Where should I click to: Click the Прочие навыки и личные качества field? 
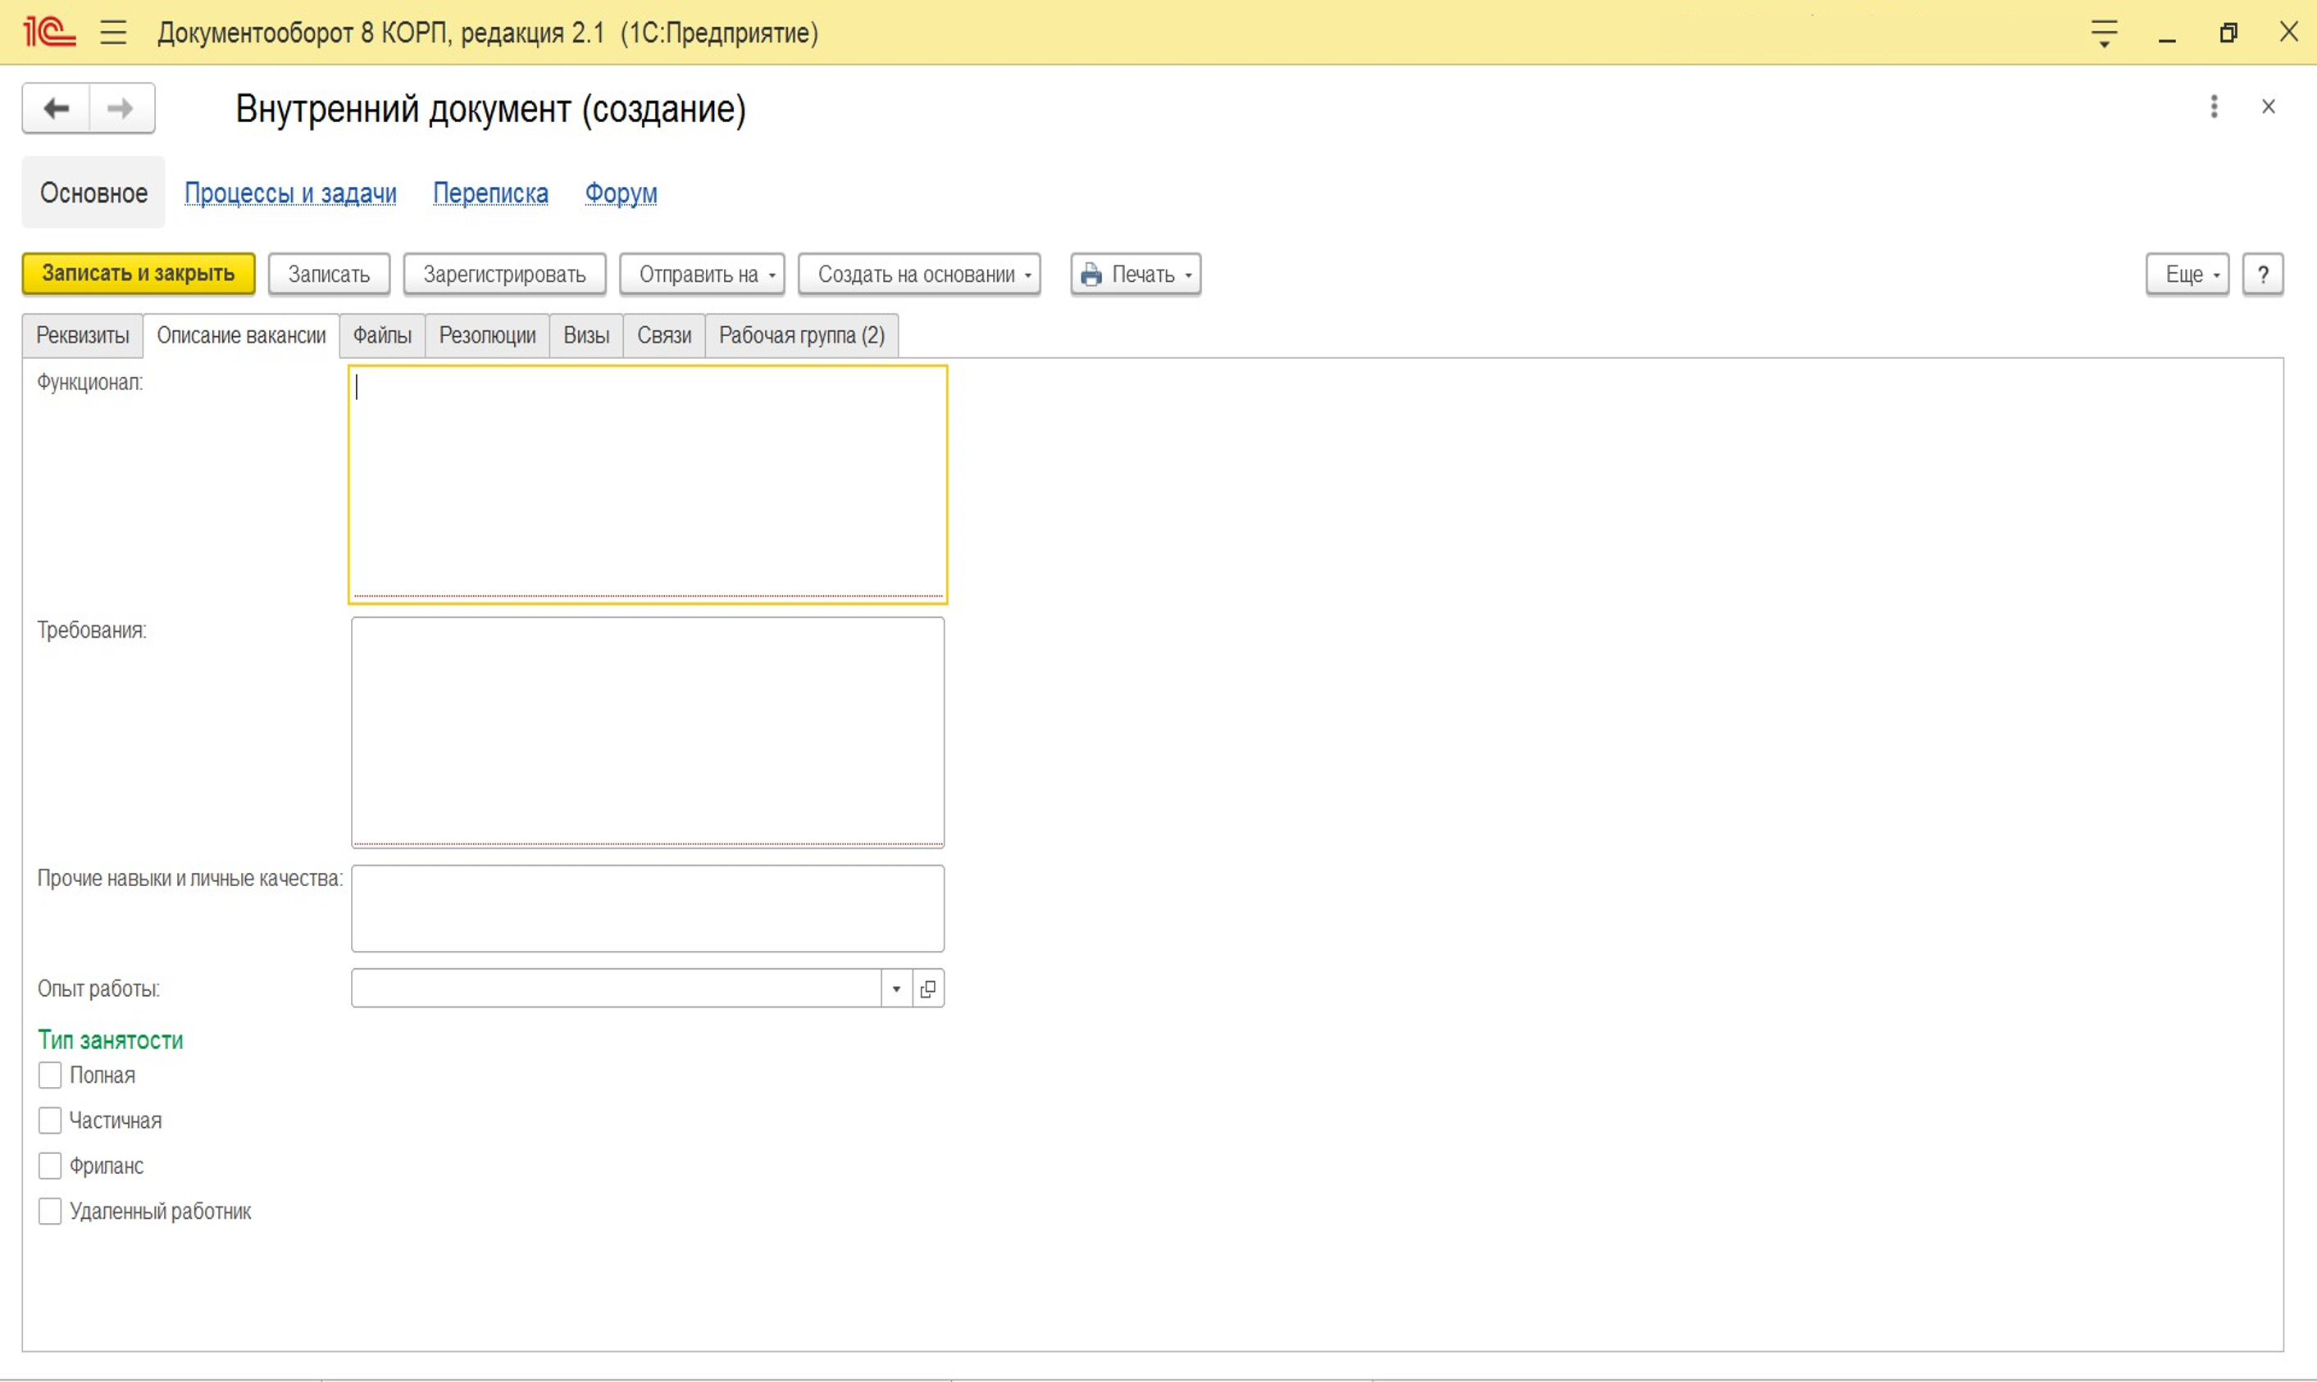click(x=647, y=908)
